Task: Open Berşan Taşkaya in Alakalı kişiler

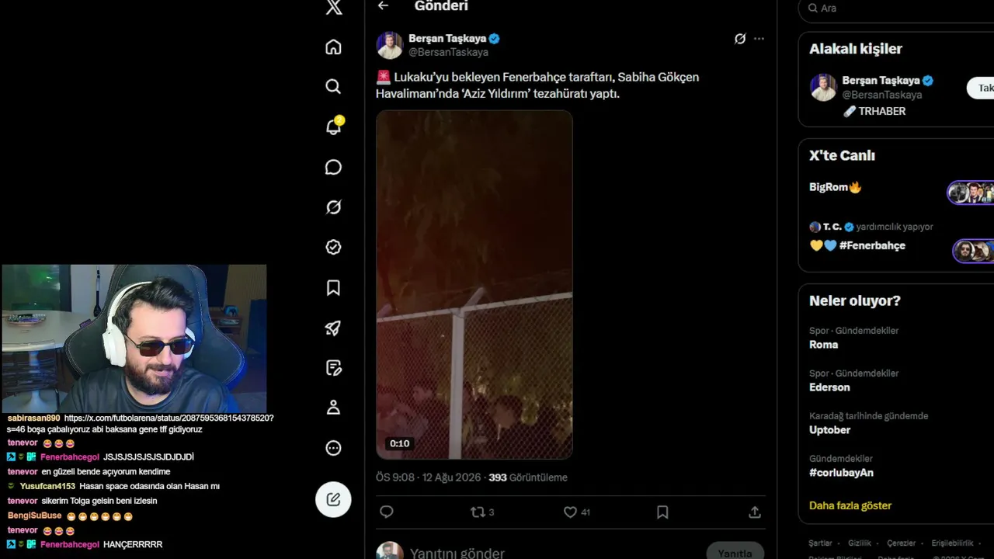Action: pyautogui.click(x=881, y=80)
